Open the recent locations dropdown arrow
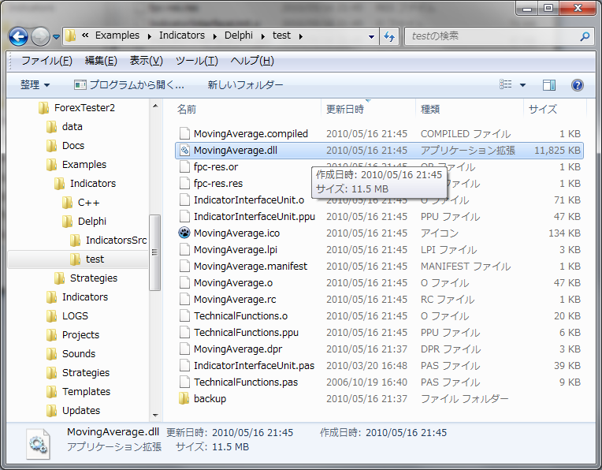 pyautogui.click(x=57, y=37)
